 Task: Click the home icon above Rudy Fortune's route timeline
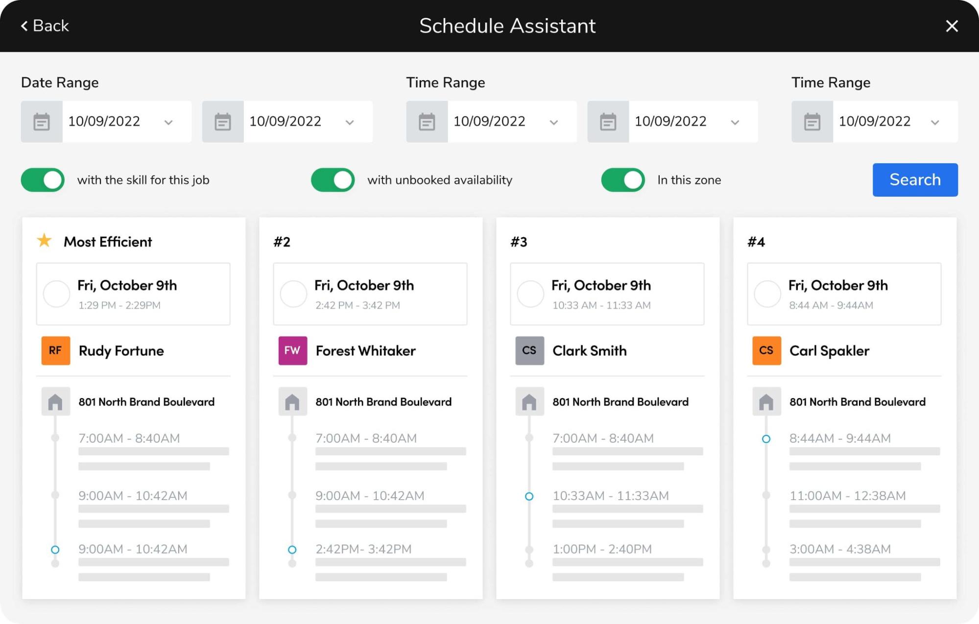pyautogui.click(x=55, y=401)
